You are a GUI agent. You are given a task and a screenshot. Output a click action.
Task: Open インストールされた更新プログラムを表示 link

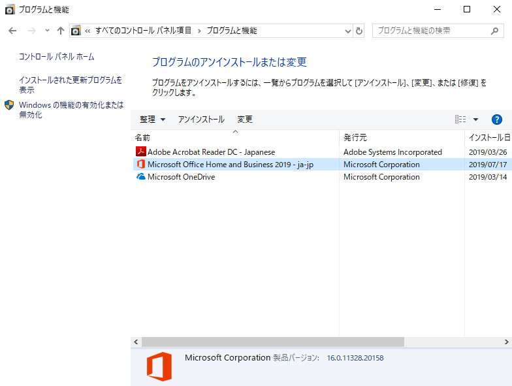coord(71,85)
